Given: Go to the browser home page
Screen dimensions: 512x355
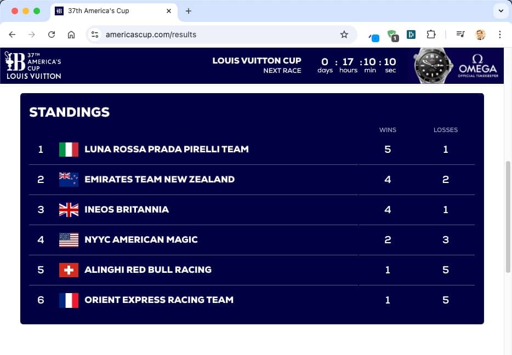Looking at the screenshot, I should click(71, 35).
